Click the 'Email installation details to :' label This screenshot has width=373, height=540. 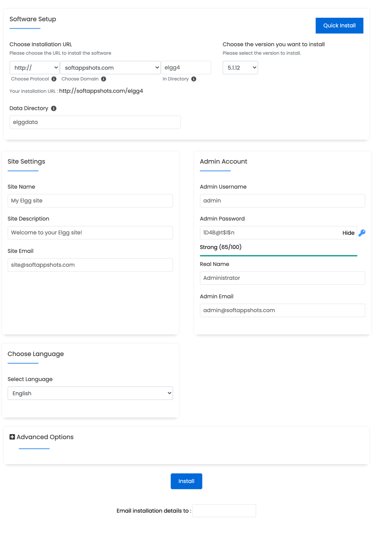[154, 511]
